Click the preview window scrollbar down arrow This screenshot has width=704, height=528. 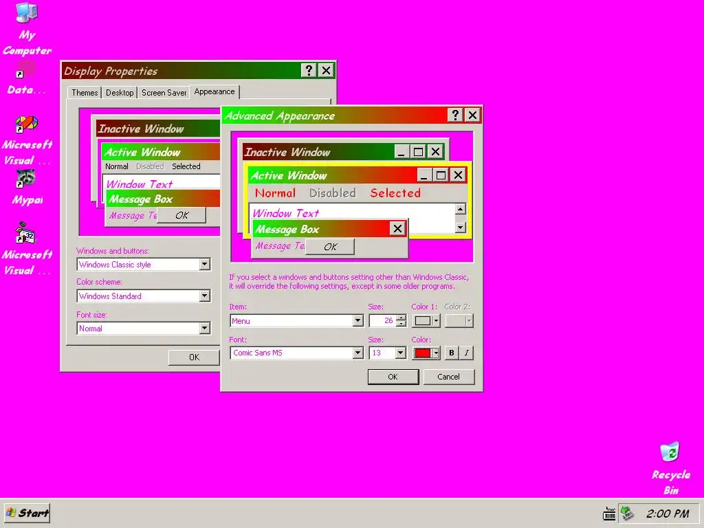tap(460, 228)
